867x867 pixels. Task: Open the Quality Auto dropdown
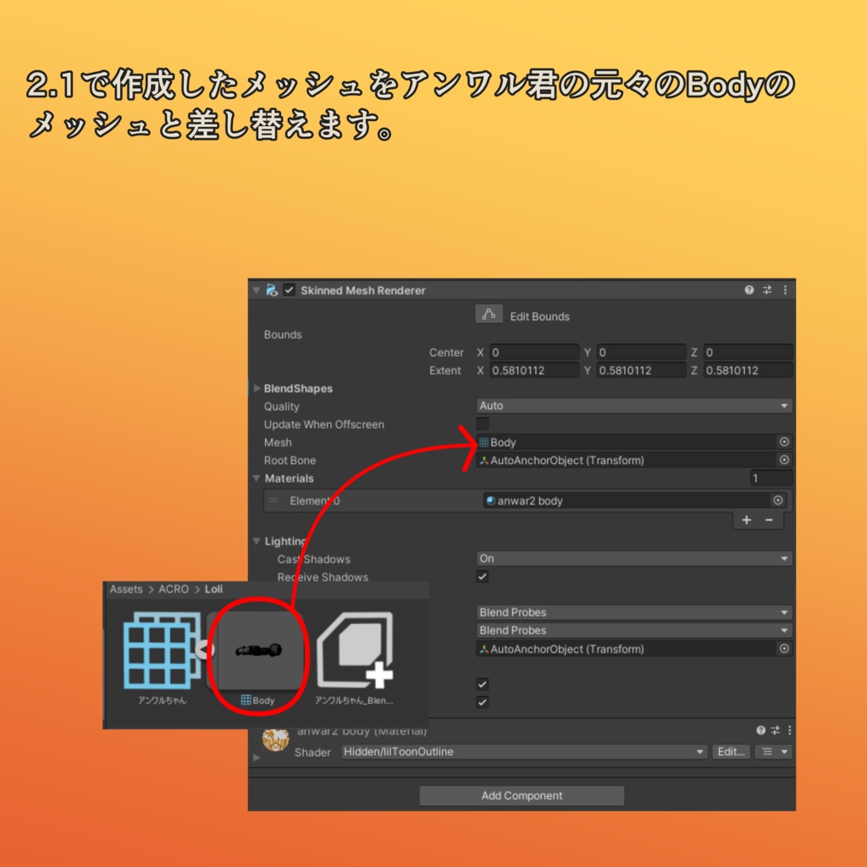[x=633, y=406]
